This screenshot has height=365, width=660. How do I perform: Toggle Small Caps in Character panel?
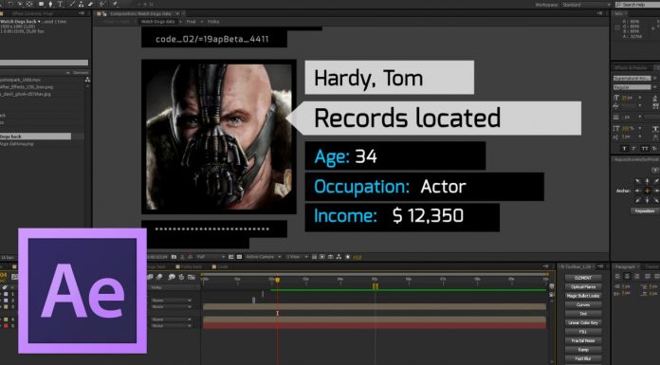pos(654,149)
